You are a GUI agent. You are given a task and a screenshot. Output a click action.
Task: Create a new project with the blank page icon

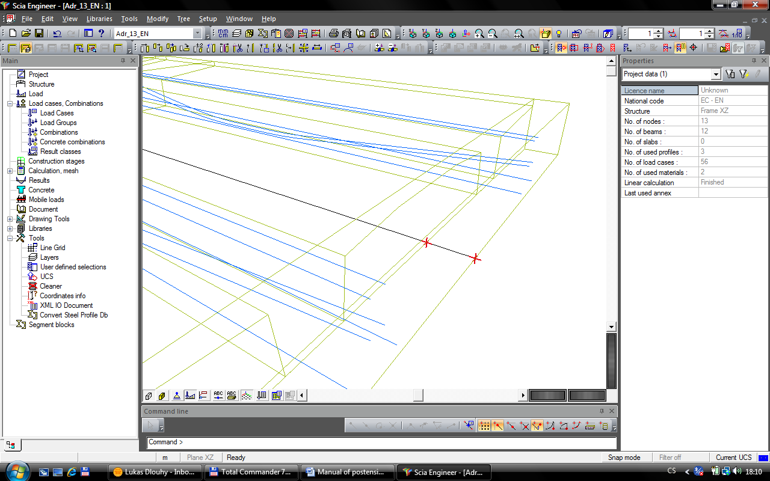tap(13, 34)
